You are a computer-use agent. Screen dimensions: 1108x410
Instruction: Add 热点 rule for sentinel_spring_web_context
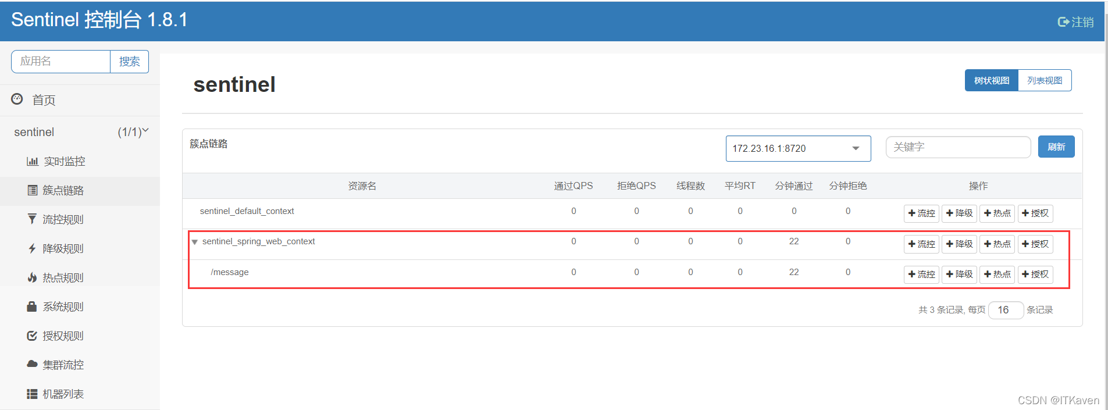pyautogui.click(x=997, y=244)
